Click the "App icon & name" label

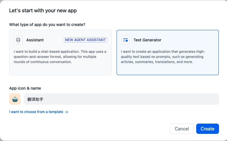point(25,88)
